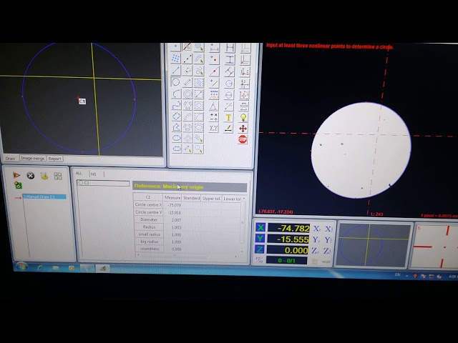458x343 pixels.
Task: Click the X0 axis reset button
Action: [x=316, y=229]
